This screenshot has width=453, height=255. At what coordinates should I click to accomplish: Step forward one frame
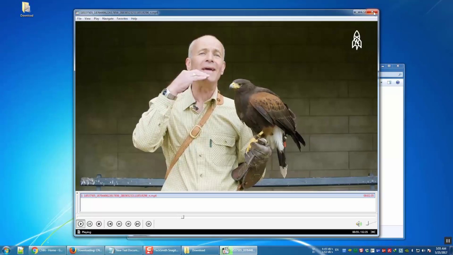149,224
